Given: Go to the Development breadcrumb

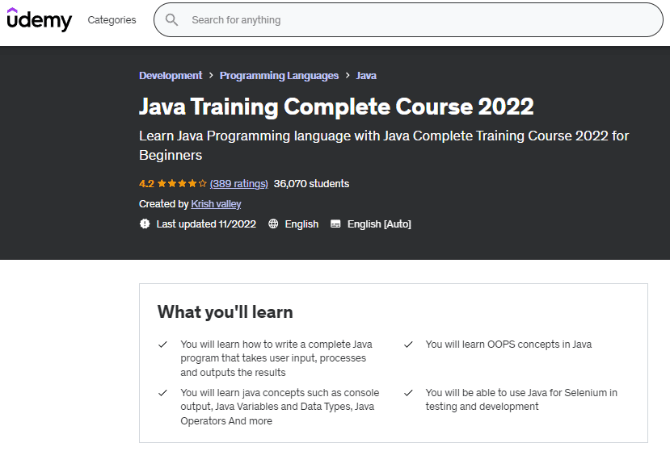Looking at the screenshot, I should (x=171, y=75).
